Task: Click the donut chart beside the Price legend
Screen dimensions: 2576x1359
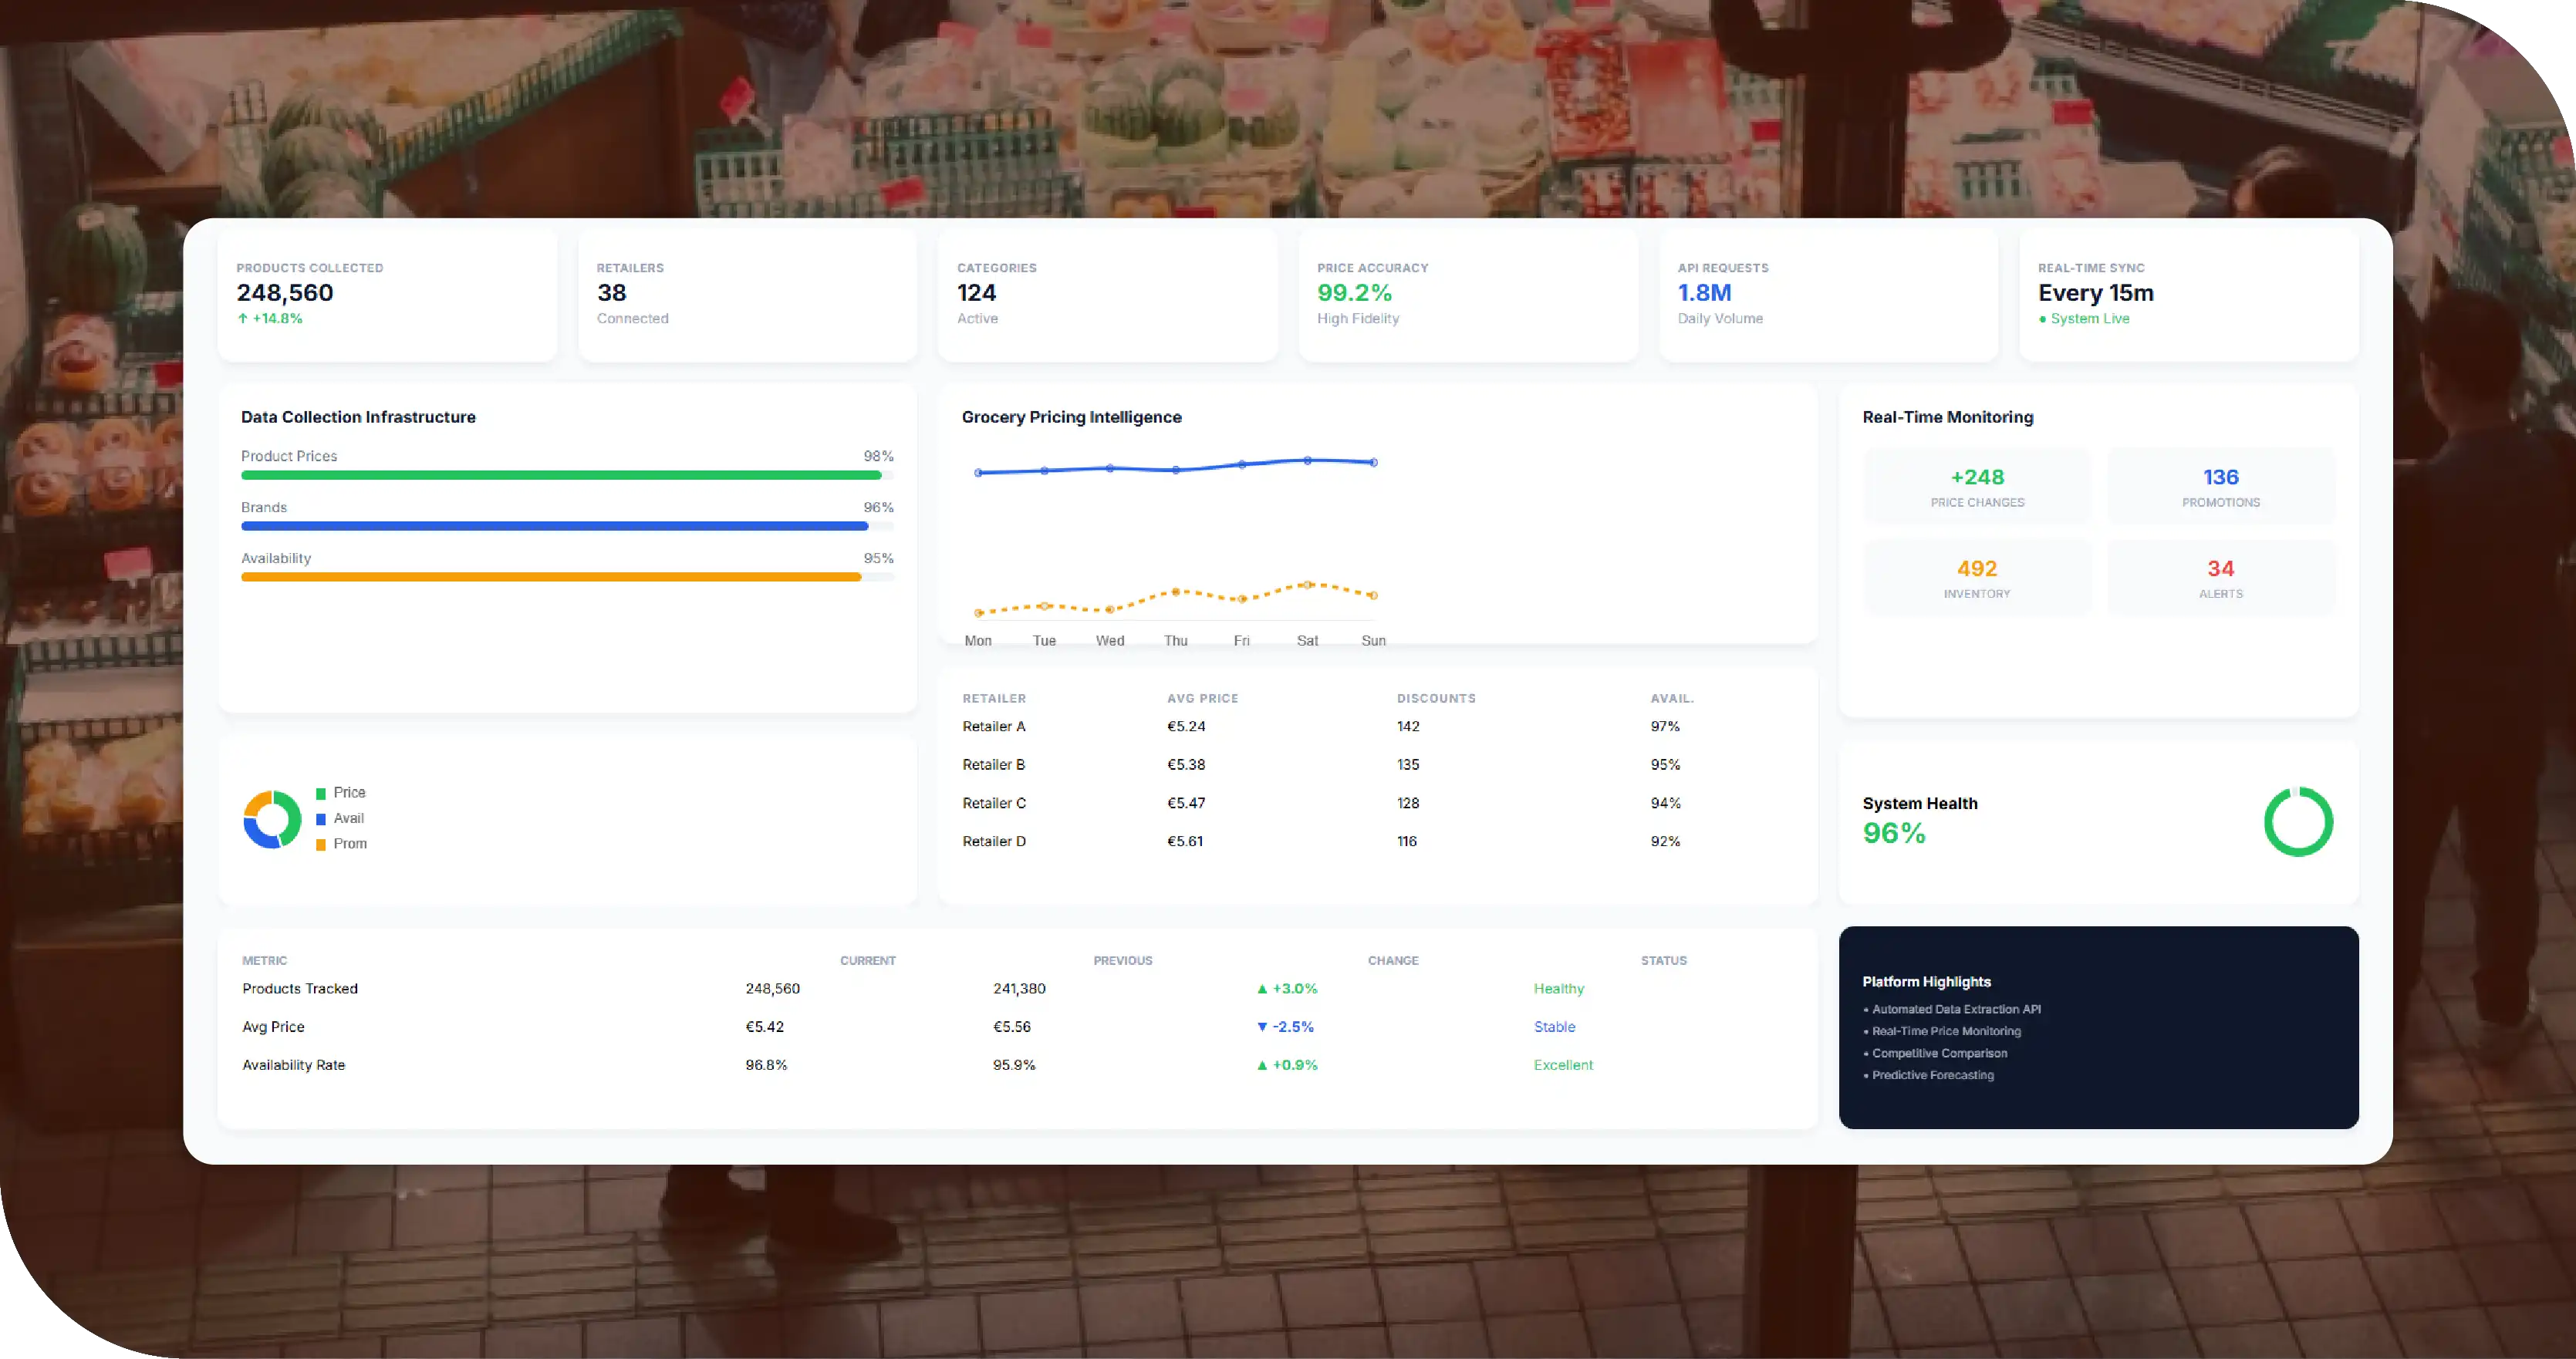Action: click(272, 820)
